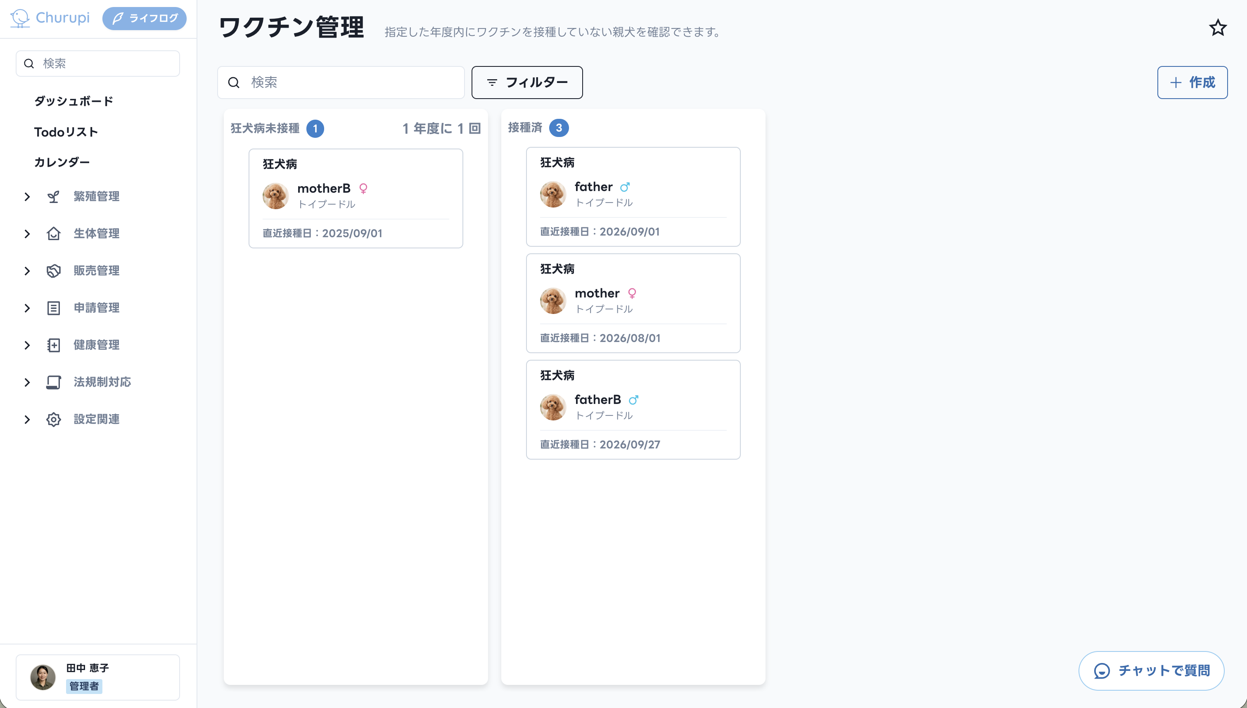Click the 接種済 count badge
The height and width of the screenshot is (708, 1247).
(559, 128)
